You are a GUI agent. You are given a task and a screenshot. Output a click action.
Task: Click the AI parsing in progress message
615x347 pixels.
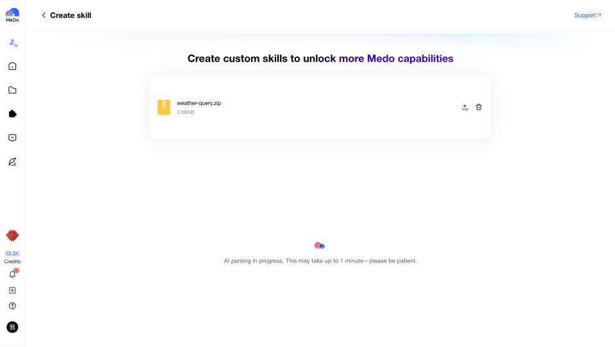(x=320, y=261)
